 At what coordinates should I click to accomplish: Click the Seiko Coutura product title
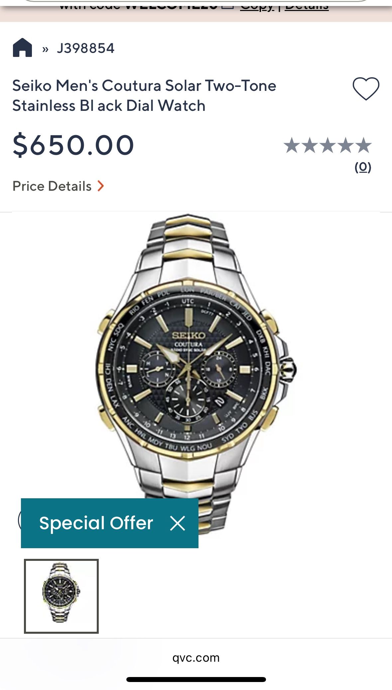[x=144, y=96]
